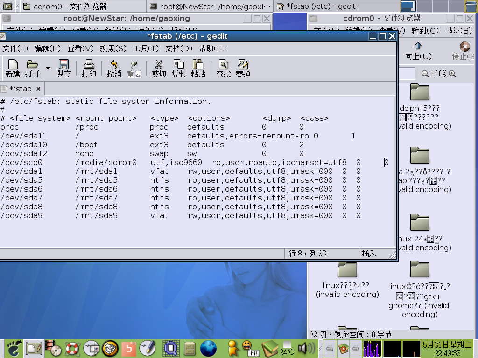Switch to root@NewStar terminal in top taskbar
This screenshot has height=358, width=478.
tap(211, 6)
